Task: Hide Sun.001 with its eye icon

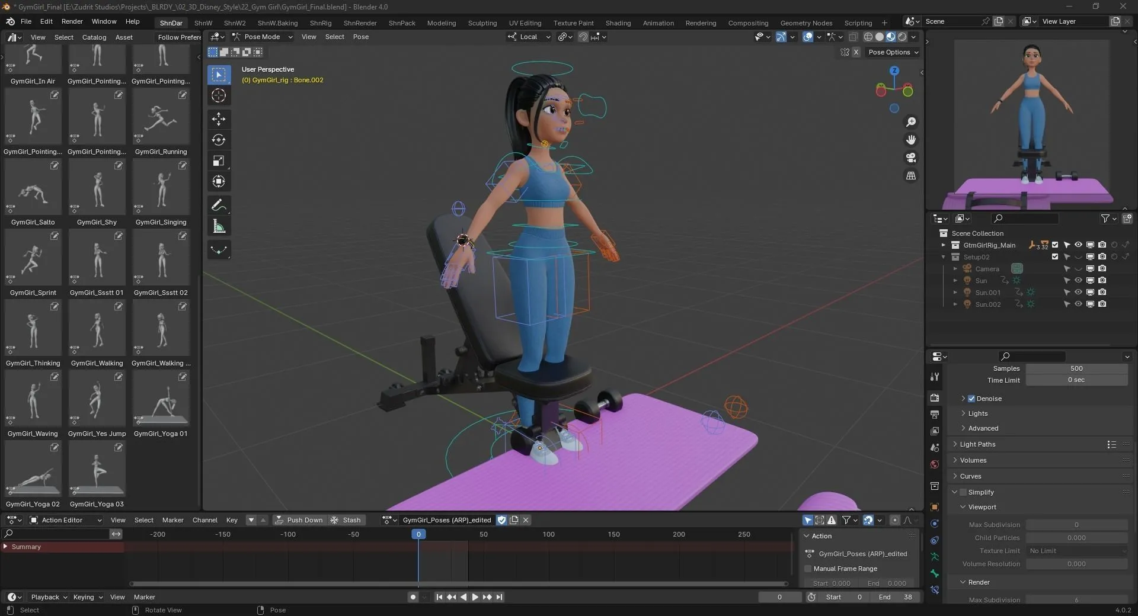Action: pyautogui.click(x=1078, y=292)
